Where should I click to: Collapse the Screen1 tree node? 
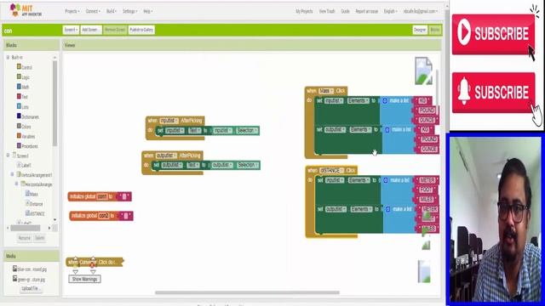[8, 156]
